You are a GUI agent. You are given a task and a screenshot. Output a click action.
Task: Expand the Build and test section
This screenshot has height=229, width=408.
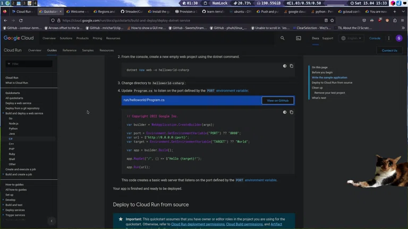[3, 205]
